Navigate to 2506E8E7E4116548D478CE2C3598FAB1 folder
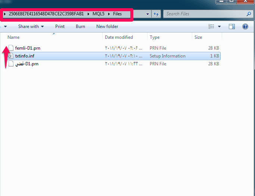 [46, 14]
